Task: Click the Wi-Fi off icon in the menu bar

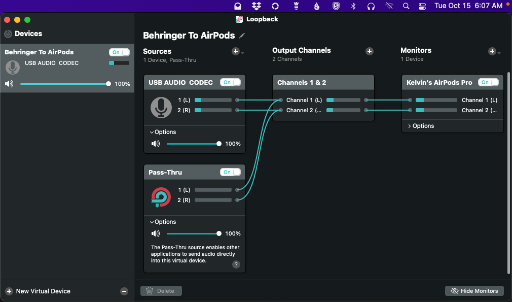Action: (389, 6)
